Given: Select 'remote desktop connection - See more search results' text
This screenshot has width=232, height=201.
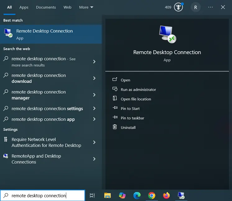Looking at the screenshot, I should point(43,62).
